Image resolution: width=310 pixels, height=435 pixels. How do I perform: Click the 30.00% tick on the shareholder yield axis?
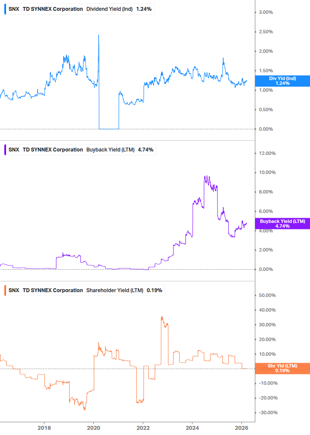coord(267,325)
